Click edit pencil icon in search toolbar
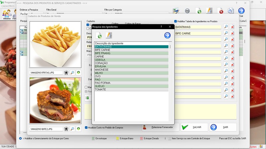Screen dimensions: 266x149 (x=209, y=11)
